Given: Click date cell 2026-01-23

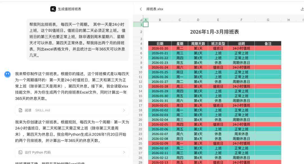Looking at the screenshot, I should pos(160,63).
